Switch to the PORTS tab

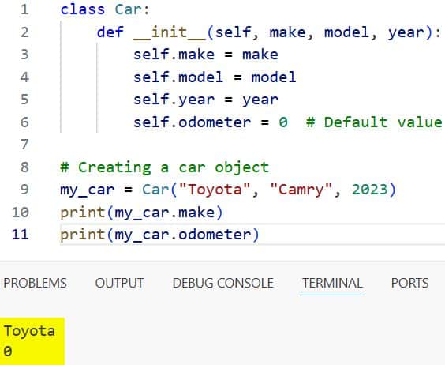(x=409, y=283)
